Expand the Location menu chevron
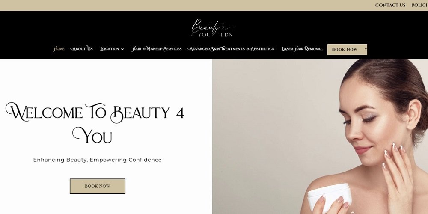Image resolution: width=428 pixels, height=214 pixels. point(122,49)
